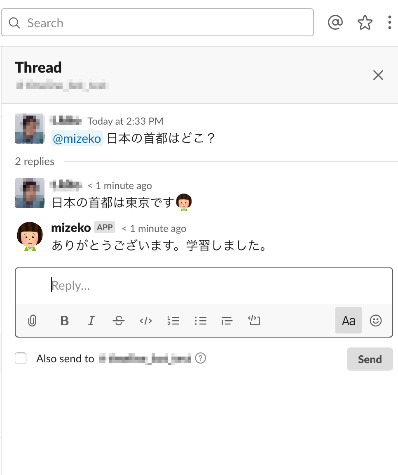Open the emoji picker
The height and width of the screenshot is (475, 398).
point(376,321)
